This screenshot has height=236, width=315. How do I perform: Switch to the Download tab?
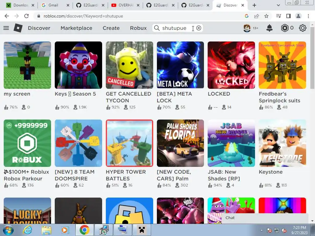tap(20, 5)
